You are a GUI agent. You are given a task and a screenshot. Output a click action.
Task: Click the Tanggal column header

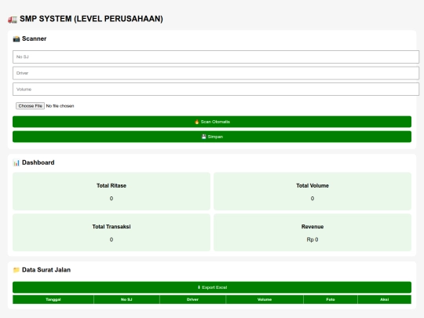pos(53,299)
